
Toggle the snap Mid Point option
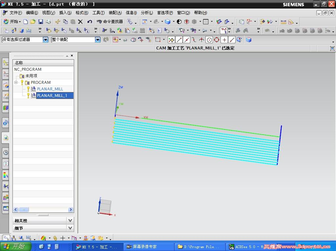pyautogui.click(x=187, y=40)
